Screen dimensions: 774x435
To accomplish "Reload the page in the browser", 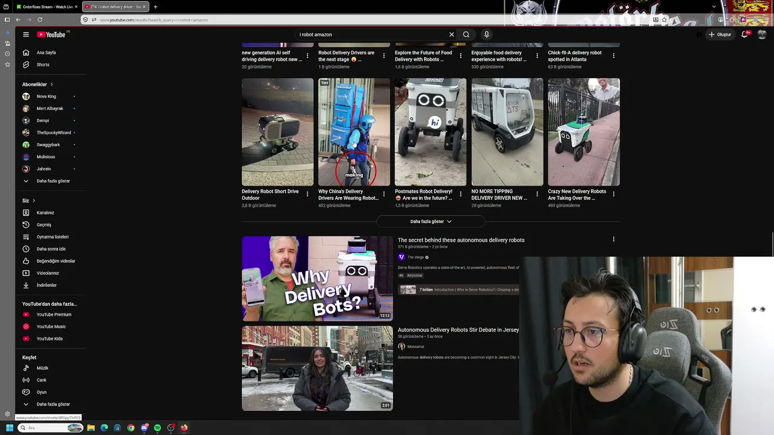I will tap(40, 19).
